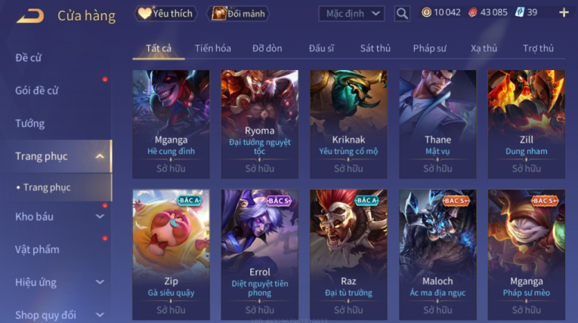Open the Mặc định sort dropdown

[351, 14]
